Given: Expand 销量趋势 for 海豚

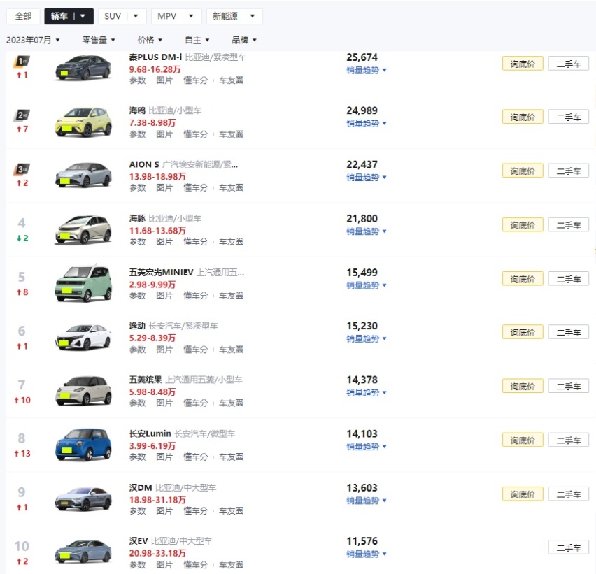Looking at the screenshot, I should click(366, 231).
